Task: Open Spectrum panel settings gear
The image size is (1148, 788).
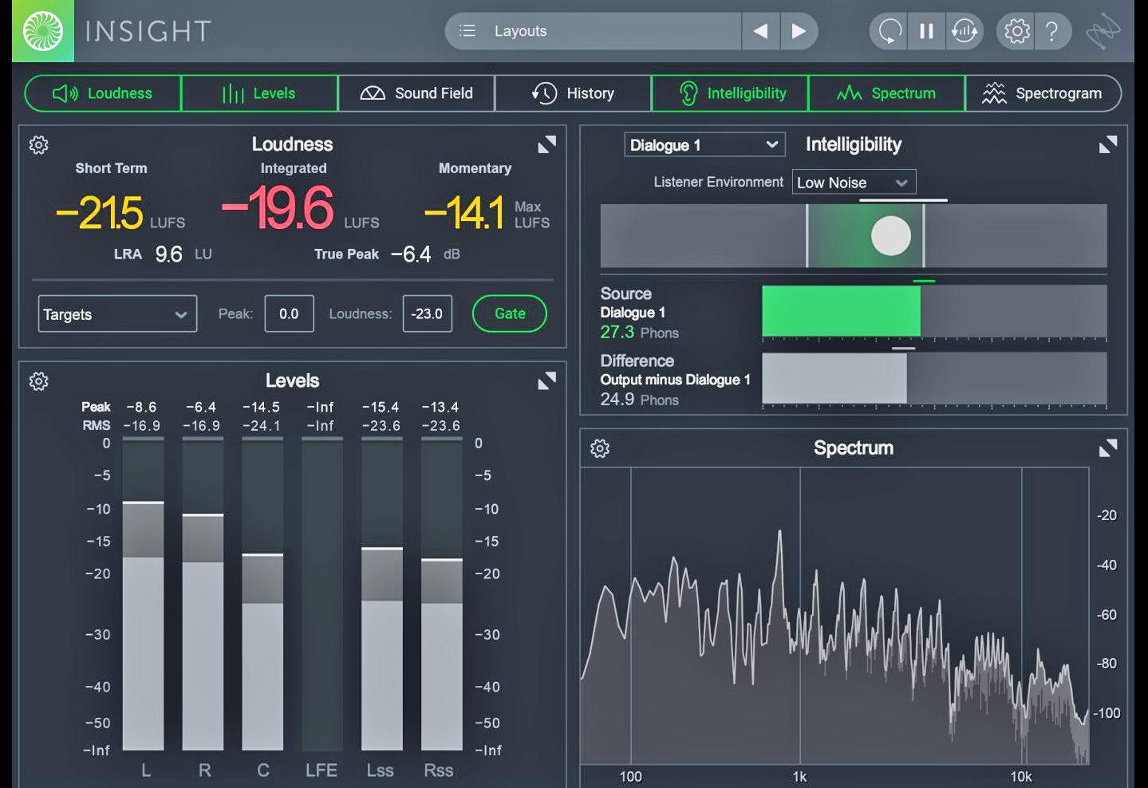Action: 600,448
